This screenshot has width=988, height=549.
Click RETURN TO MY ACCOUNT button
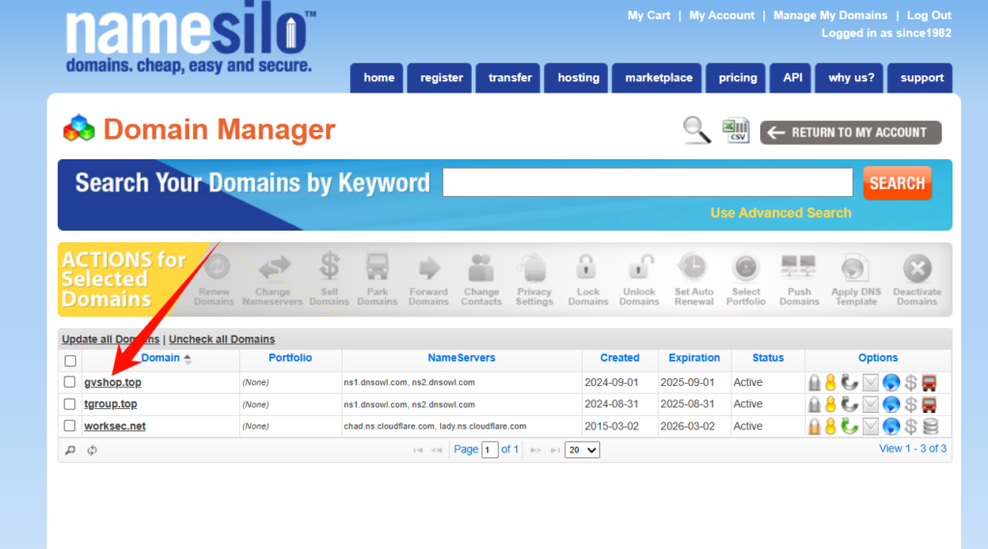pos(851,132)
